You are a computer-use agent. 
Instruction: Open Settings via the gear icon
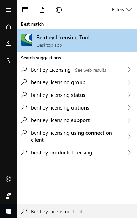(8, 179)
